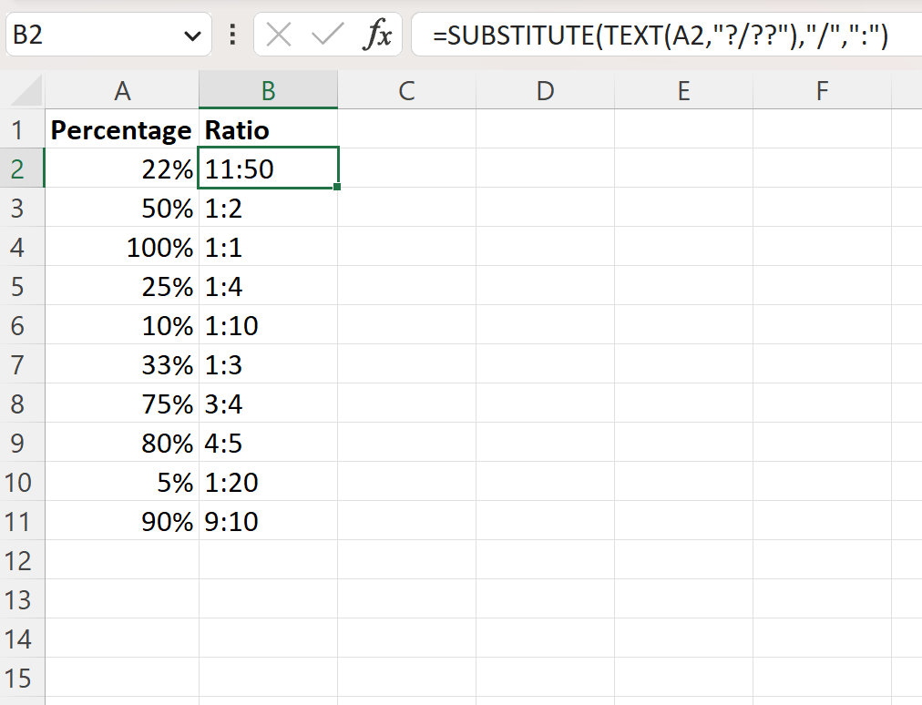Image resolution: width=922 pixels, height=705 pixels.
Task: Click the Cancel X icon in formula bar
Action: click(278, 35)
